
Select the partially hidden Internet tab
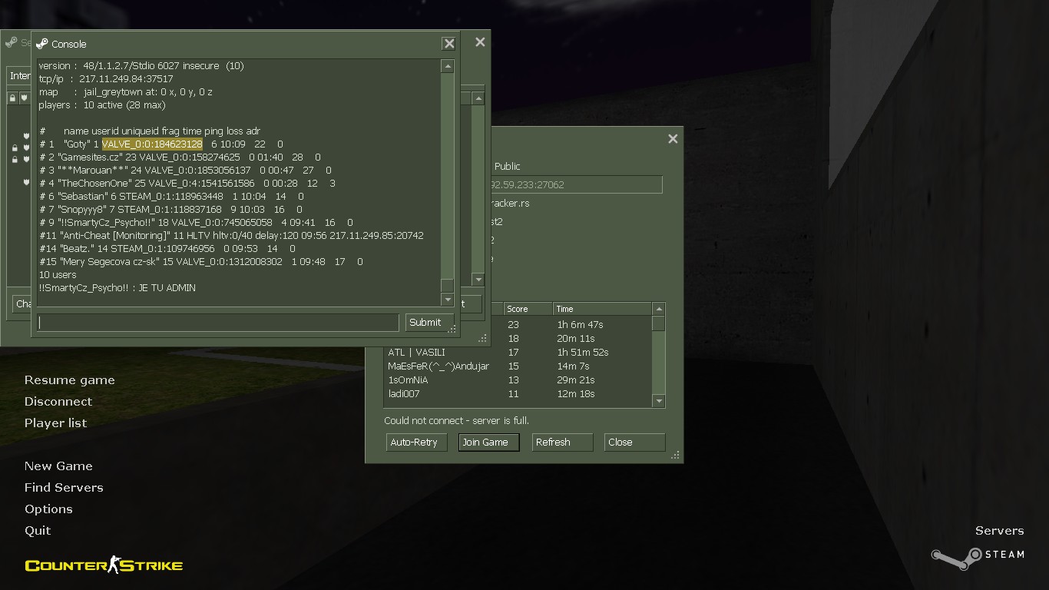click(19, 76)
